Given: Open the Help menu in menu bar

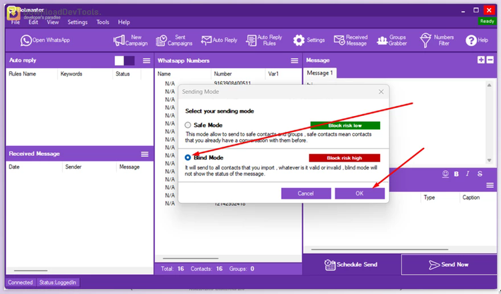Looking at the screenshot, I should point(124,22).
